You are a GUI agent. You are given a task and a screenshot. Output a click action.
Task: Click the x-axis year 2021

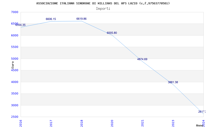click(143, 123)
